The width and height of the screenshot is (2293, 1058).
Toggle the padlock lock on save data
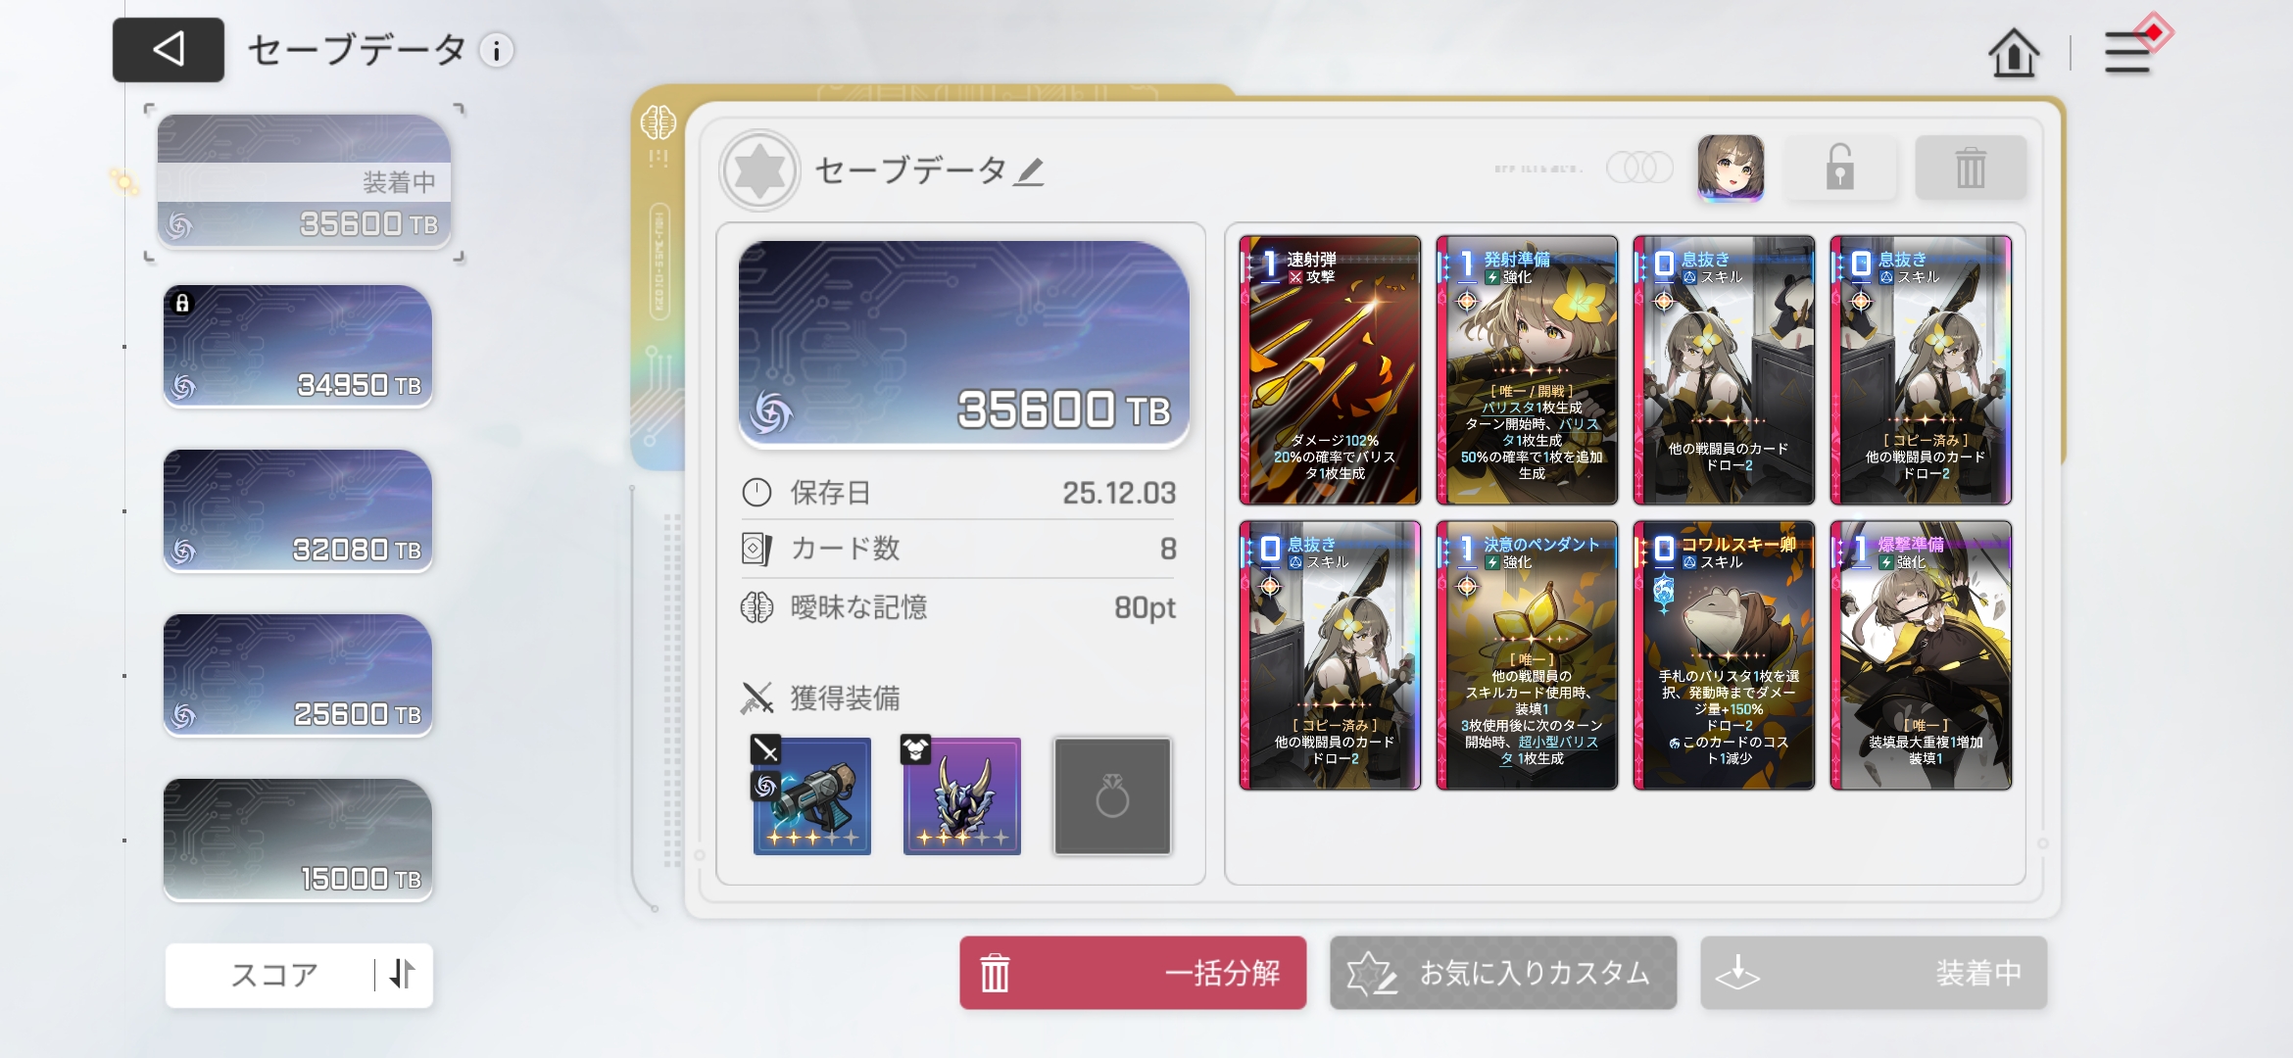pos(1839,168)
